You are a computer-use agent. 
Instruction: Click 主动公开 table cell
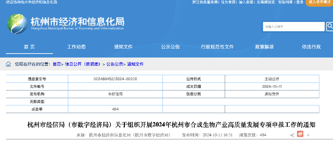click(272, 79)
